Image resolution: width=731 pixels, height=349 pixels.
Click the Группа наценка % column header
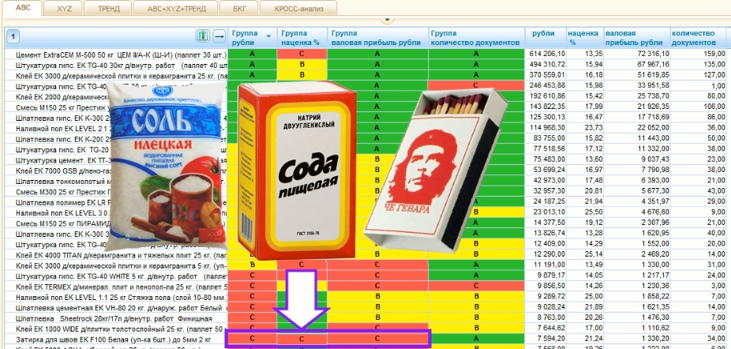[302, 38]
